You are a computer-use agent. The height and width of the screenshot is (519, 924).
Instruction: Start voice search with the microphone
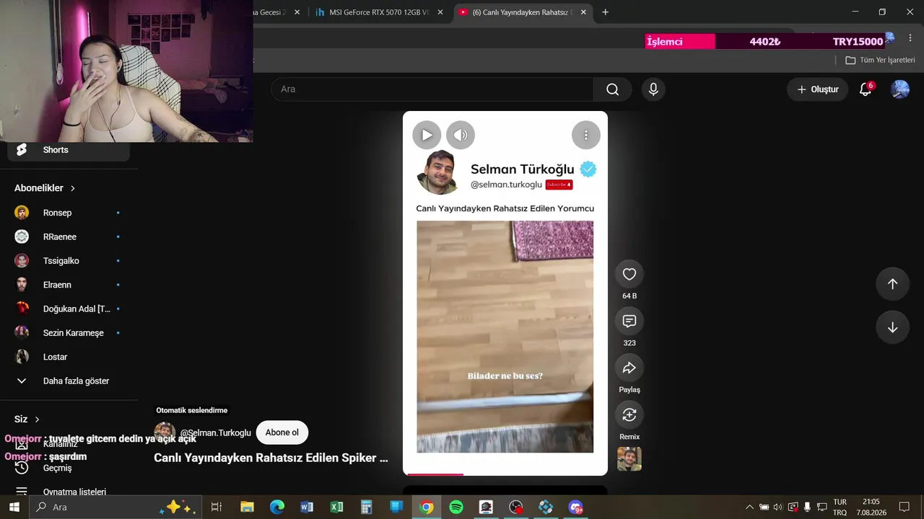coord(653,89)
